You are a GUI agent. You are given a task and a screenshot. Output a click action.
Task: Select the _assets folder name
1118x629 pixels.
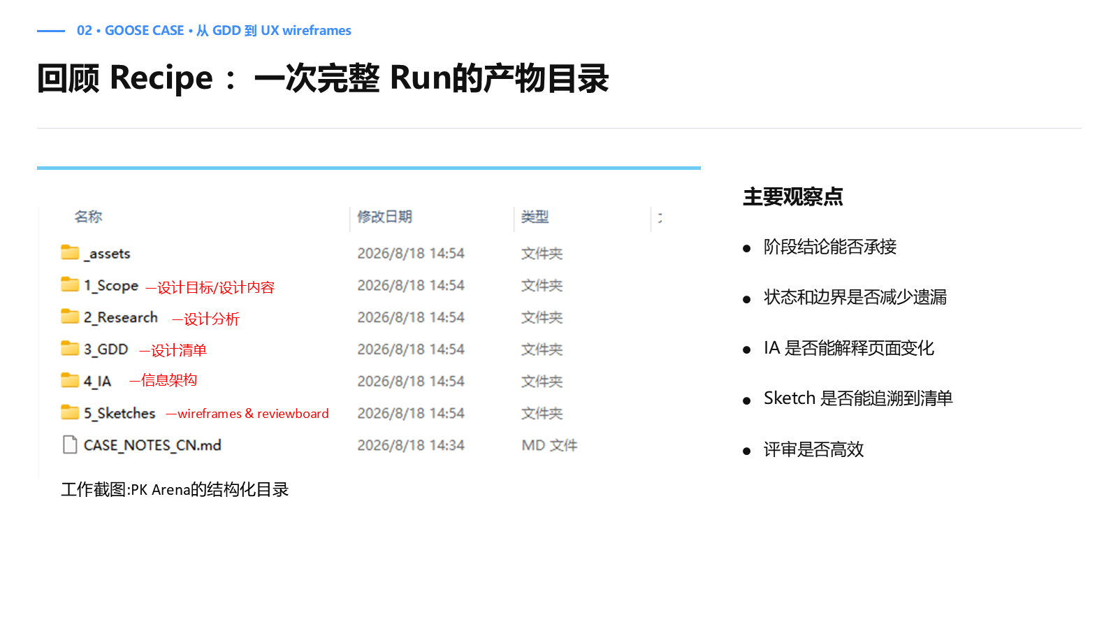107,254
